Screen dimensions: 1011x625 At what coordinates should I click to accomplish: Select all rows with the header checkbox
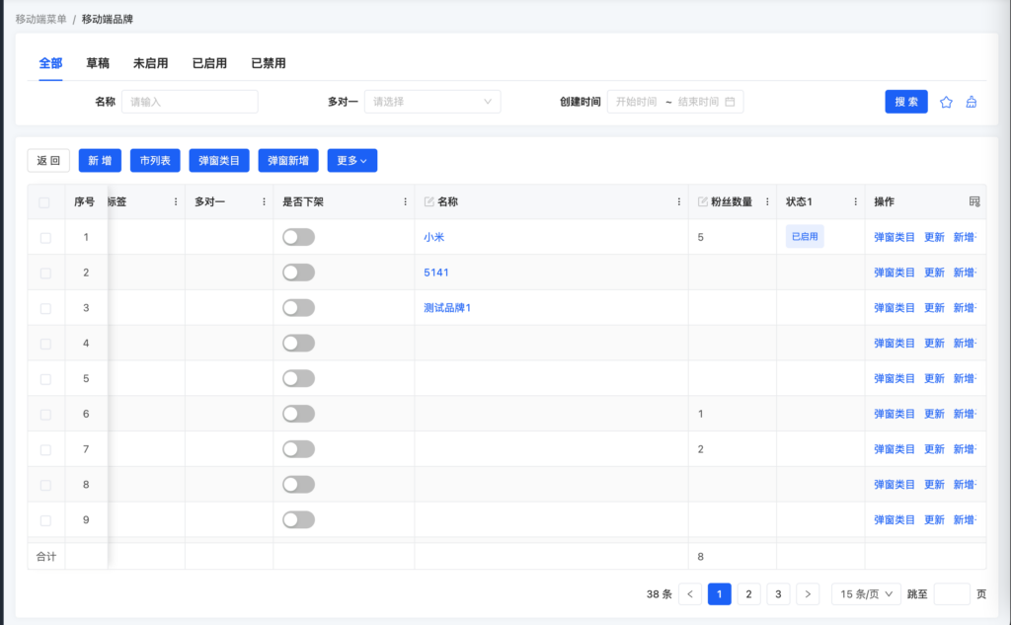[x=43, y=202]
